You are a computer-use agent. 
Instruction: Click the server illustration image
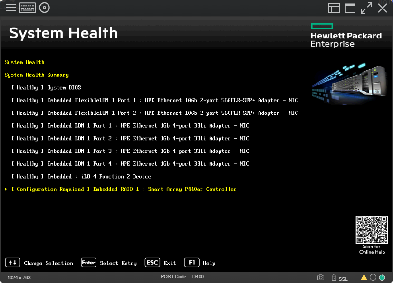coord(349,84)
